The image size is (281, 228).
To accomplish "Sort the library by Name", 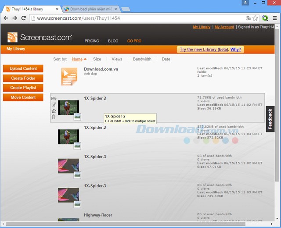I will click(x=77, y=59).
